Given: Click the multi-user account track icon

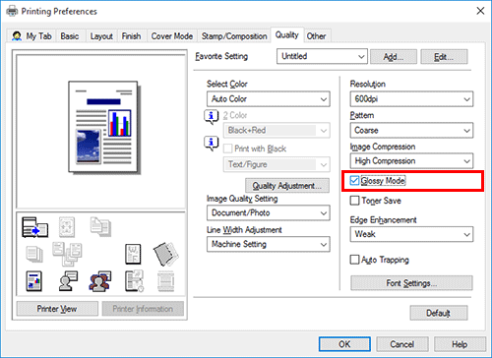Looking at the screenshot, I should [99, 281].
